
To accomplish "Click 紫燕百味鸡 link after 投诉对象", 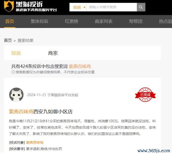I will point(35,142).
